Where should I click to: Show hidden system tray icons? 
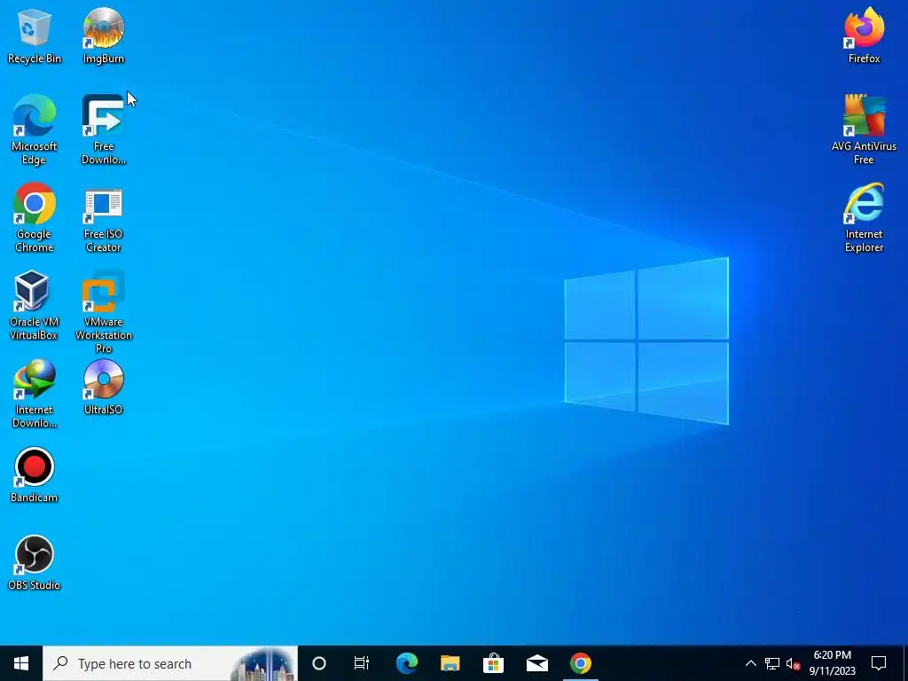(x=750, y=663)
